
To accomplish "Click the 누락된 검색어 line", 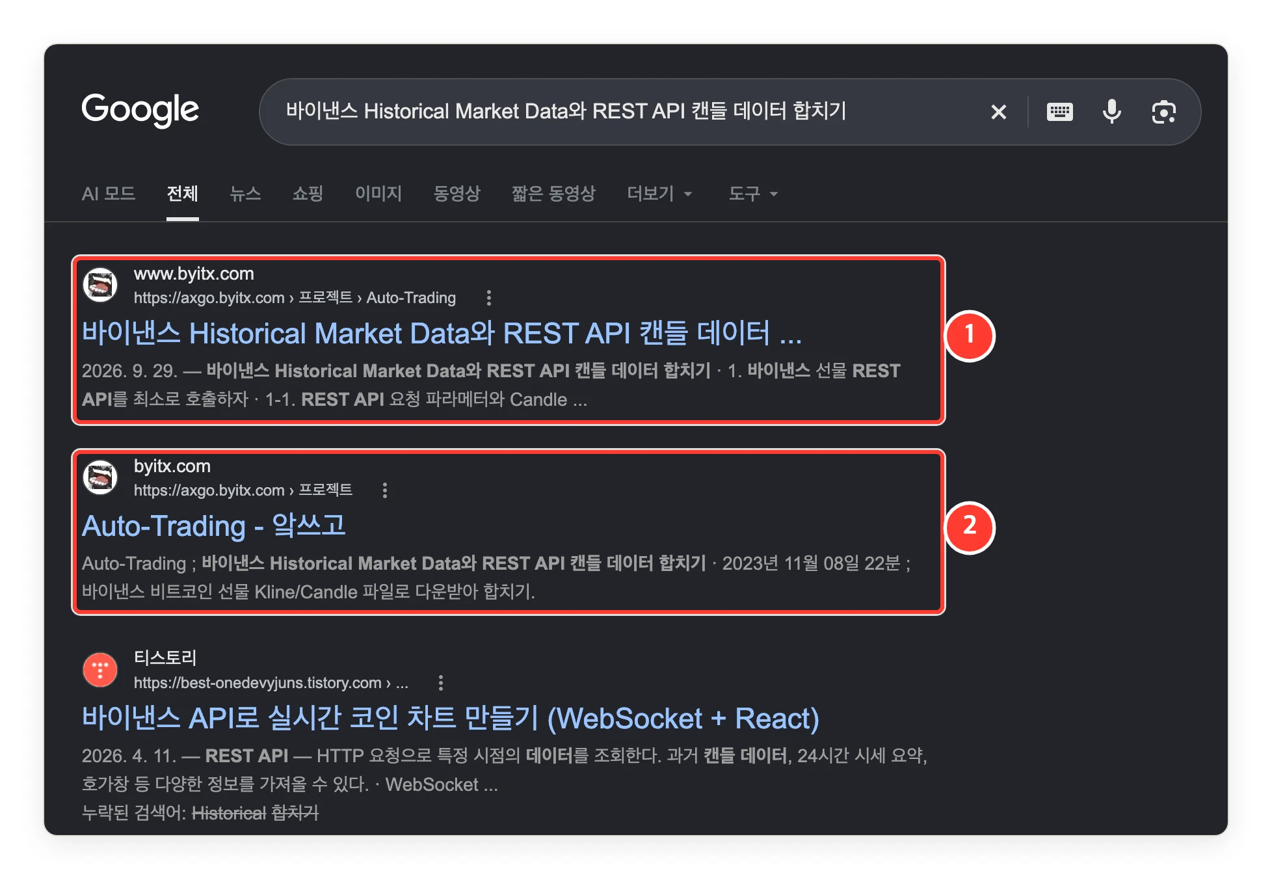I will [x=200, y=813].
